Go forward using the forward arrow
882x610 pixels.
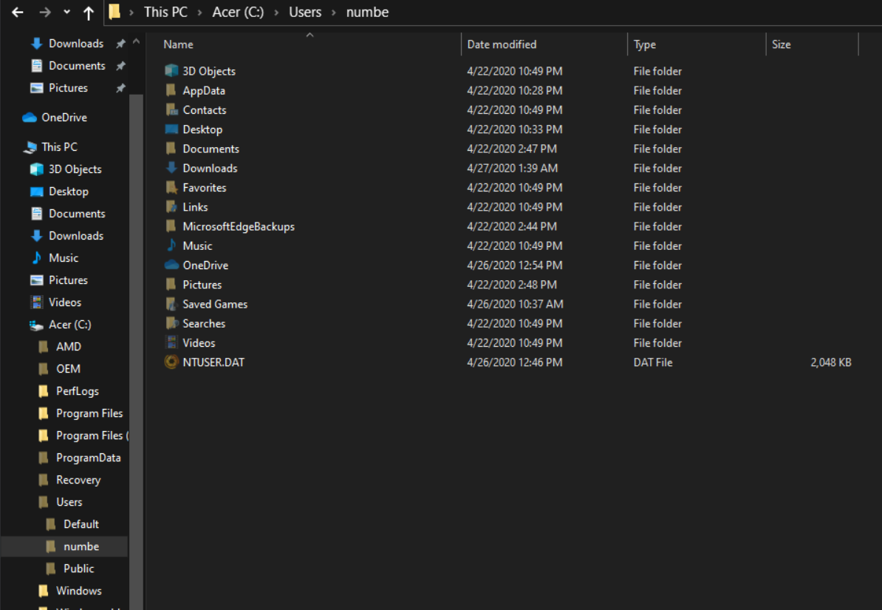pos(45,13)
